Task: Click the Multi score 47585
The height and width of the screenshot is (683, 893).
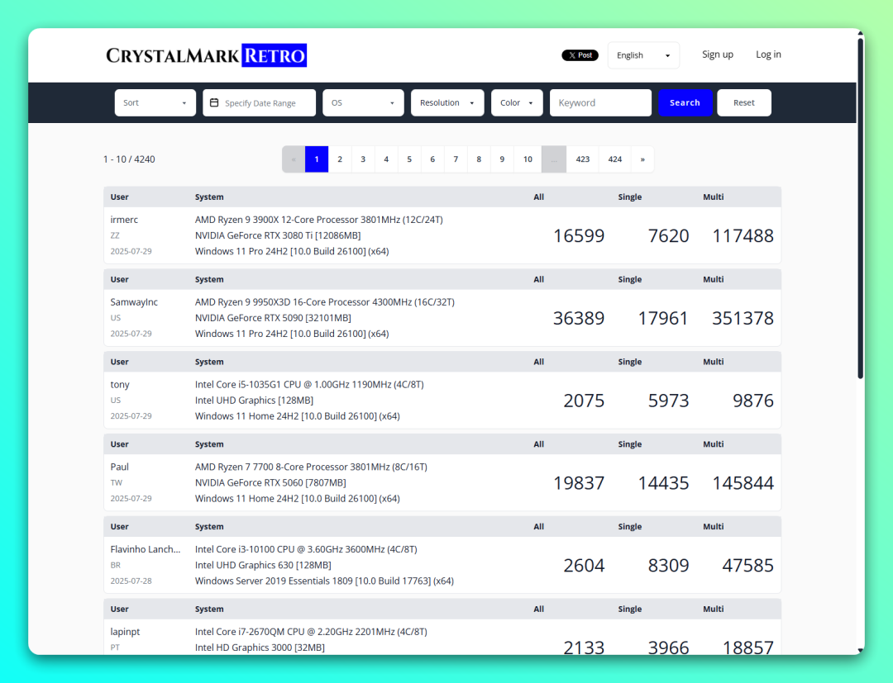Action: click(x=747, y=566)
